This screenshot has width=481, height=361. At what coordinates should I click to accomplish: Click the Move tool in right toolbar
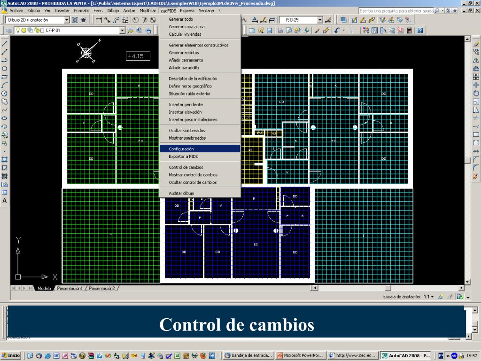click(476, 85)
